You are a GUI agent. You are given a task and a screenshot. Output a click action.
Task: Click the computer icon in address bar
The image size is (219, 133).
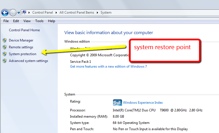[24, 13]
